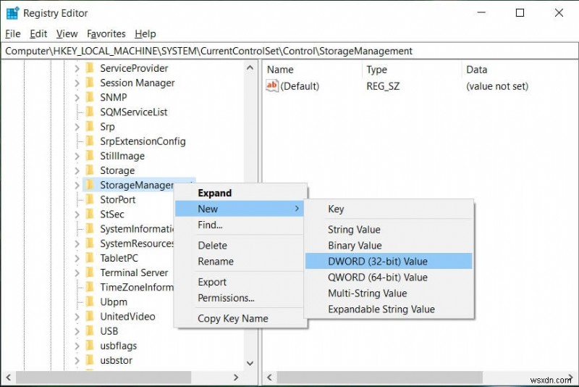Expand the TabletPC key
This screenshot has width=579, height=387.
pos(77,259)
